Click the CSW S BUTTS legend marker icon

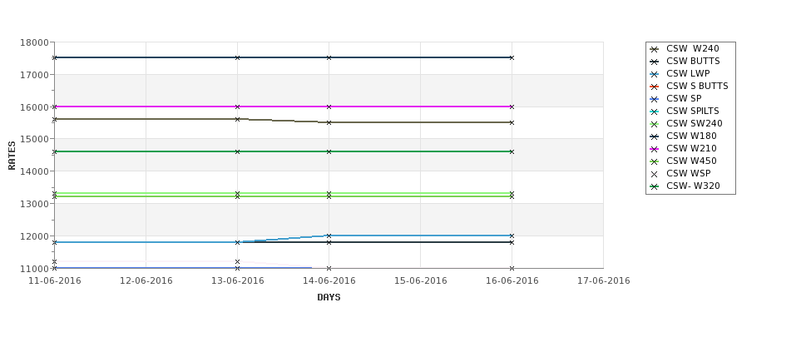655,87
